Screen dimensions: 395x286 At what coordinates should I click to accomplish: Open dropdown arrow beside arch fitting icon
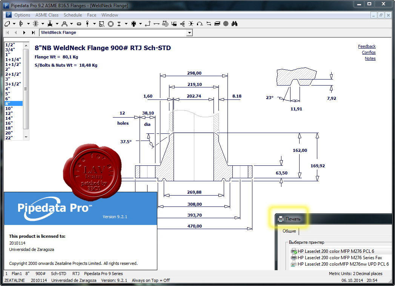[x=72, y=24]
